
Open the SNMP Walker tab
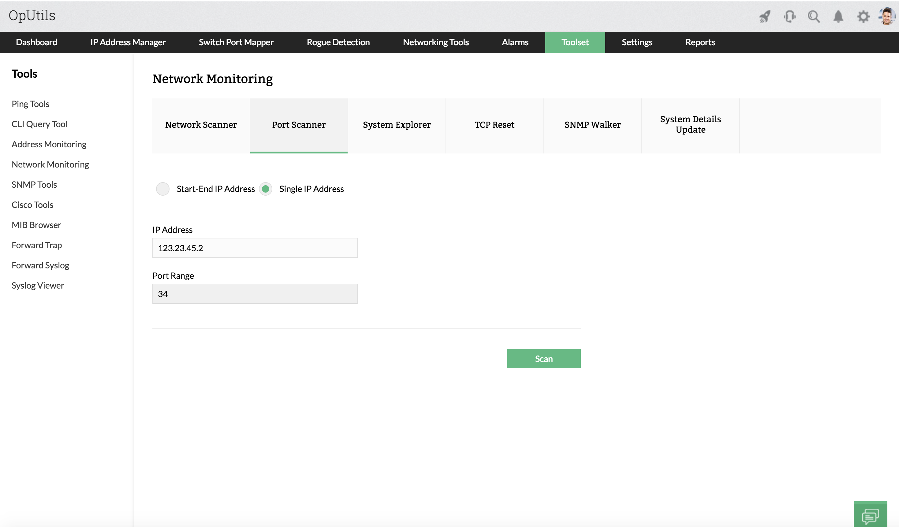(592, 125)
